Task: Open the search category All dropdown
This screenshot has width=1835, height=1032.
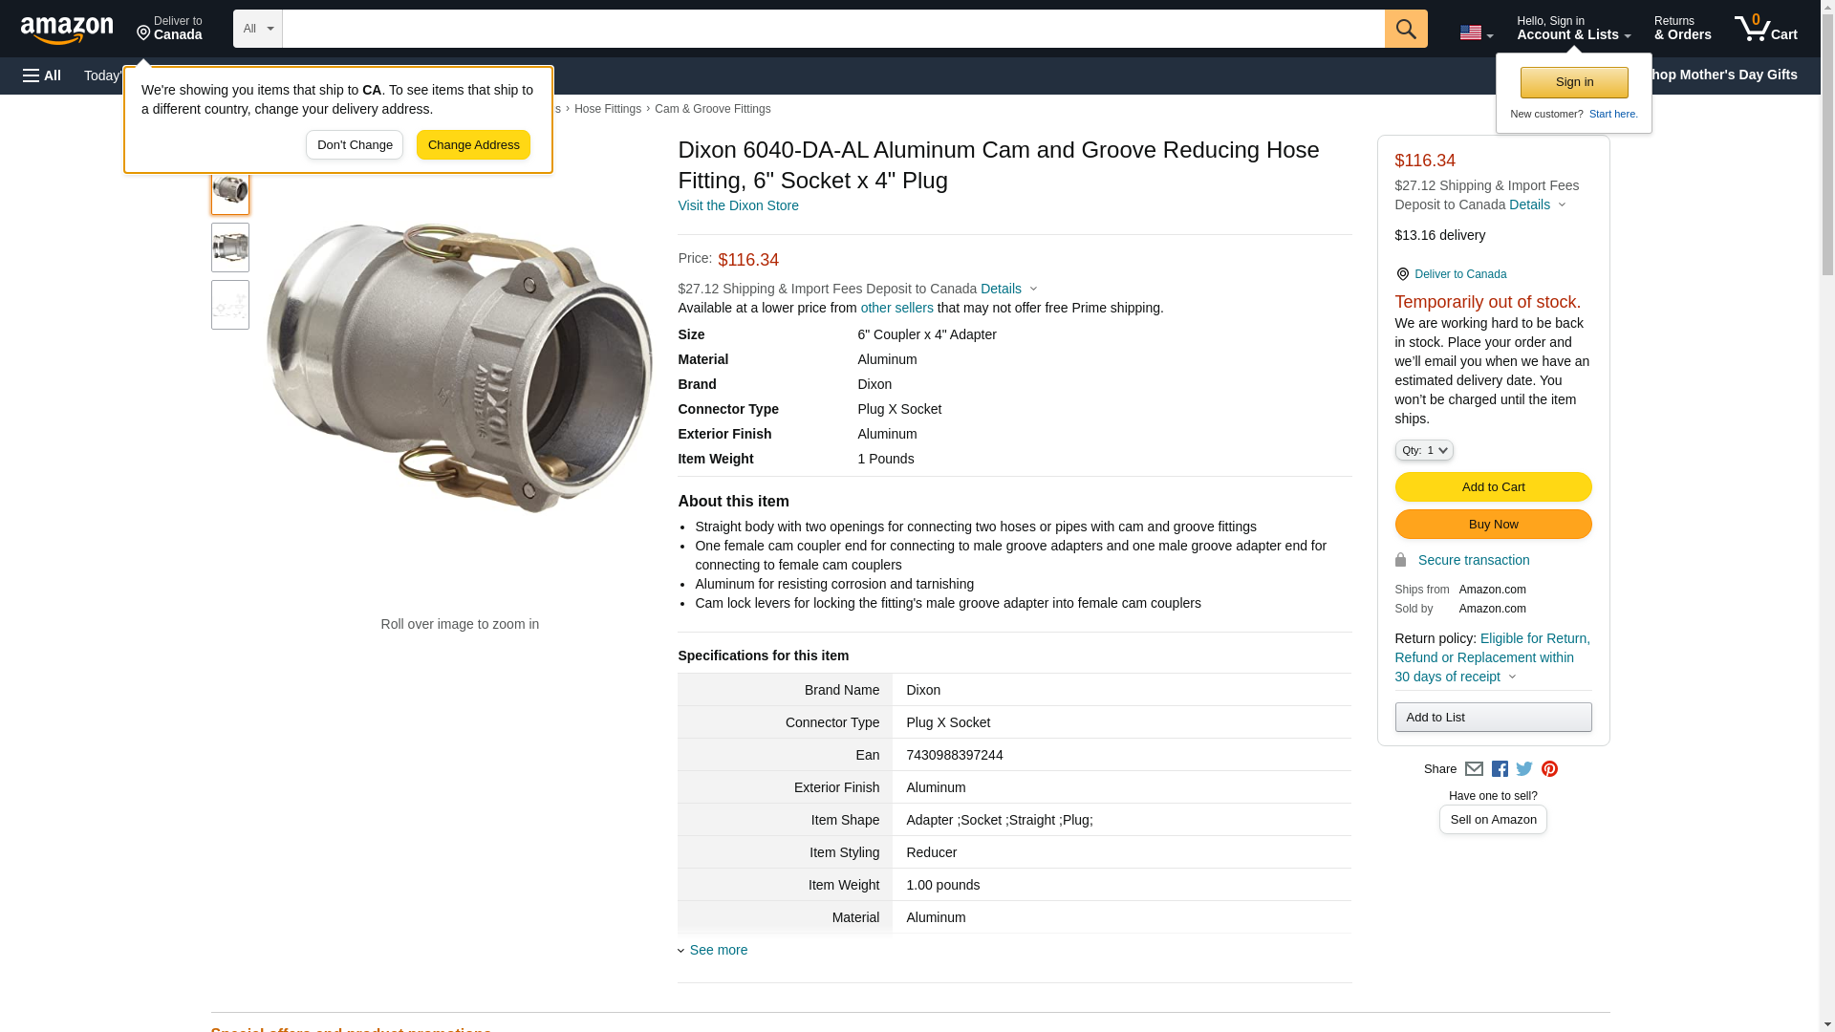Action: [257, 29]
